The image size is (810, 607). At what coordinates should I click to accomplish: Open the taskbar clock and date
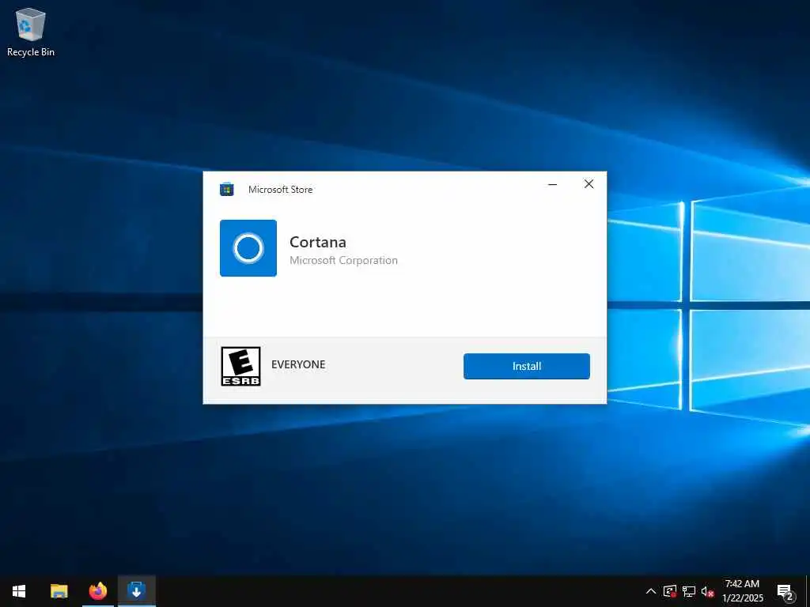[x=742, y=591]
